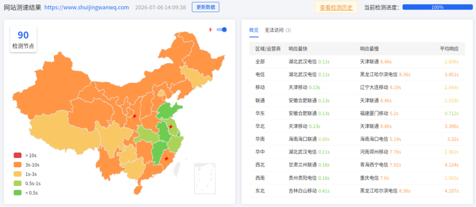Click the 4.124s average response value
476x207 pixels.
point(451,165)
